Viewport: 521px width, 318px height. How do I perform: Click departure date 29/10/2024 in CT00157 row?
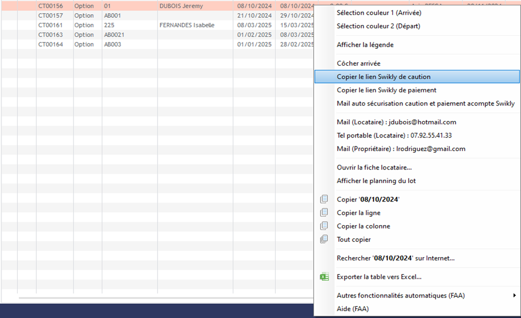coord(296,16)
